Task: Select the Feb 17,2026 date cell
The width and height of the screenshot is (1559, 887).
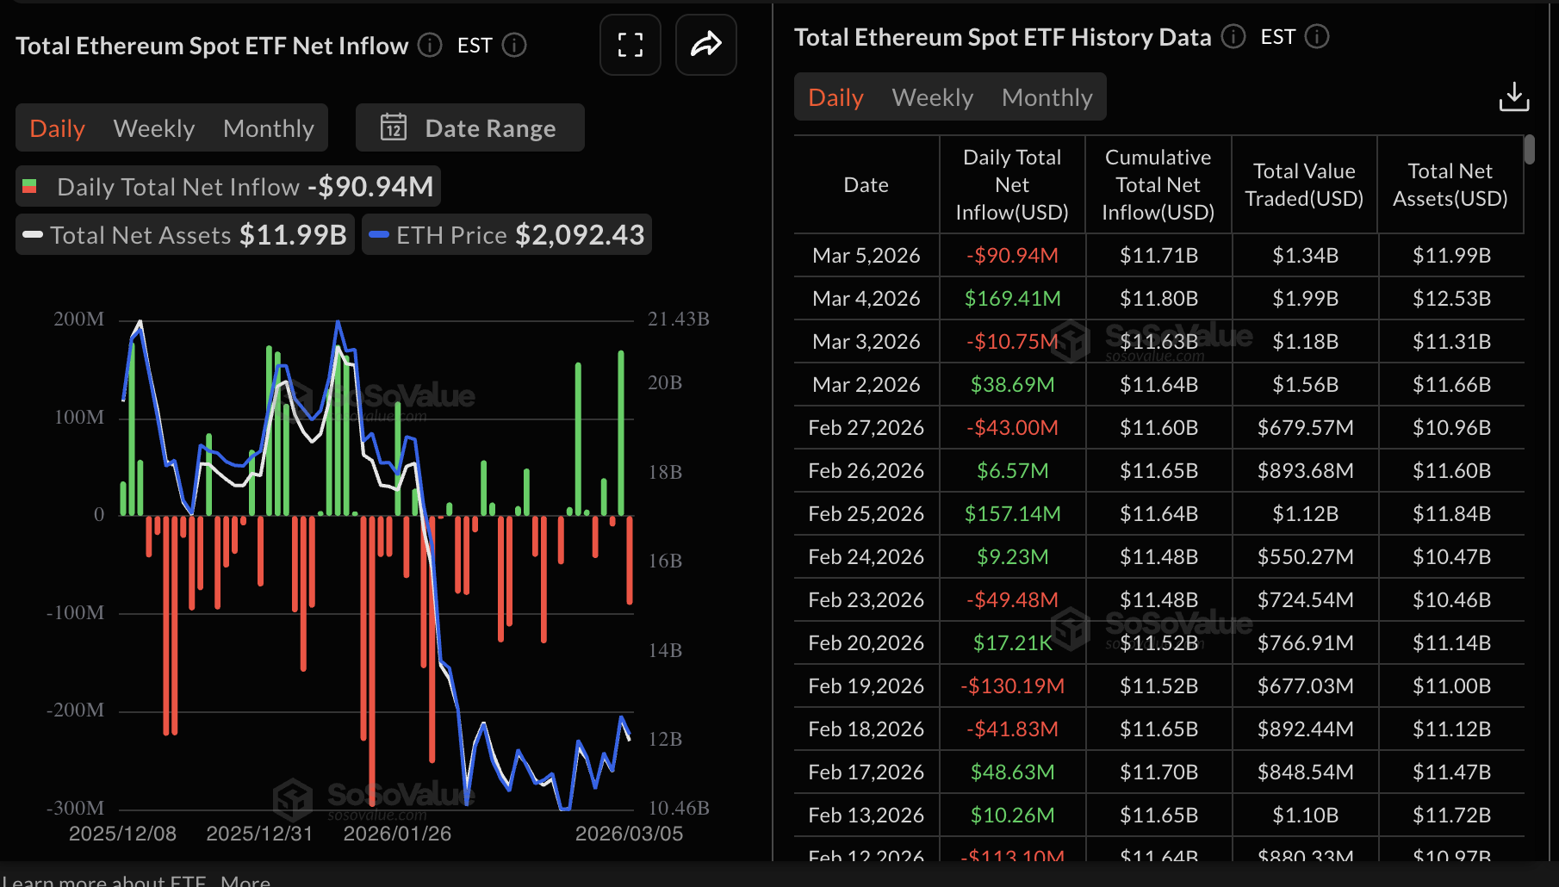Action: pyautogui.click(x=866, y=772)
